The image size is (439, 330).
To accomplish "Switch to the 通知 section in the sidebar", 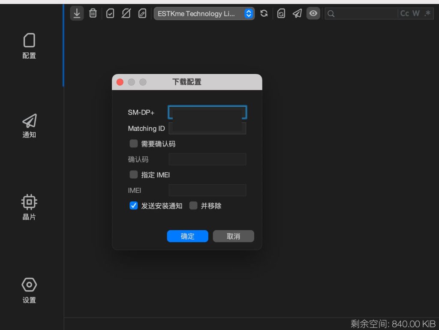I will 29,126.
